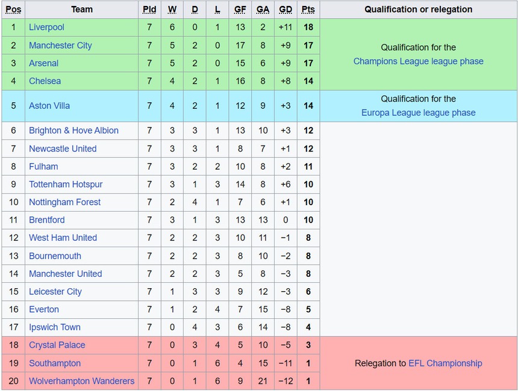Open the Liverpool team link
Viewport: 518px width, 391px height.
click(46, 27)
